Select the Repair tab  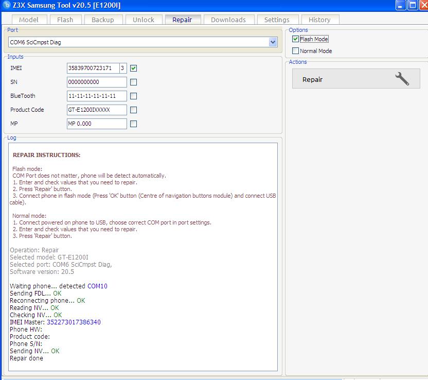(182, 20)
